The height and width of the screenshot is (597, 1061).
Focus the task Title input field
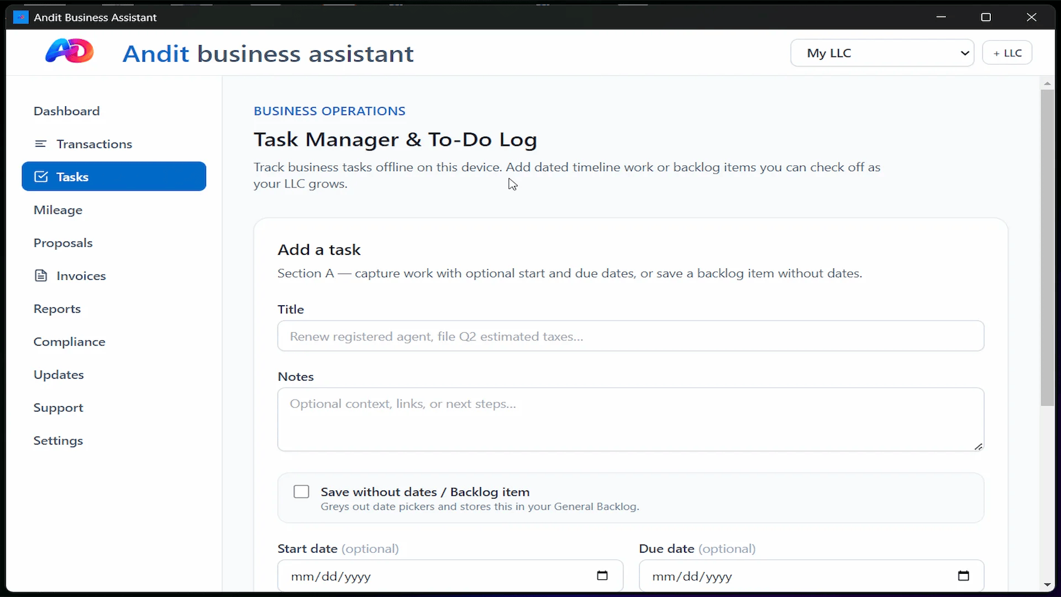coord(631,336)
